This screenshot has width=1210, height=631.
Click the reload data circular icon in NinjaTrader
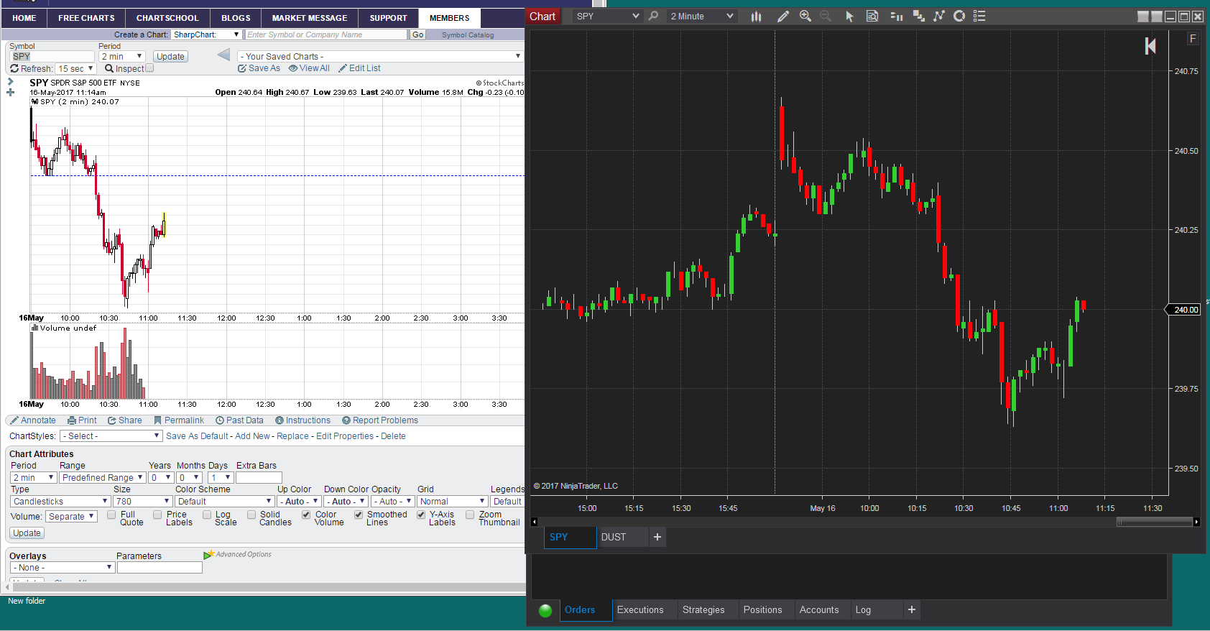tap(959, 16)
